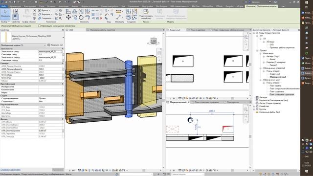The image size is (313, 176).
Task: Click vertical scrollbar of Кладочный view
Action: click(x=250, y=64)
